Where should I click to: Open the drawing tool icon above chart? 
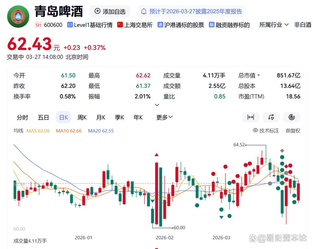(x=271, y=117)
